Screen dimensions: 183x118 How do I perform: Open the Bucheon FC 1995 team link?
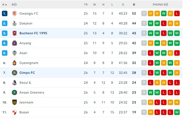click(33, 33)
